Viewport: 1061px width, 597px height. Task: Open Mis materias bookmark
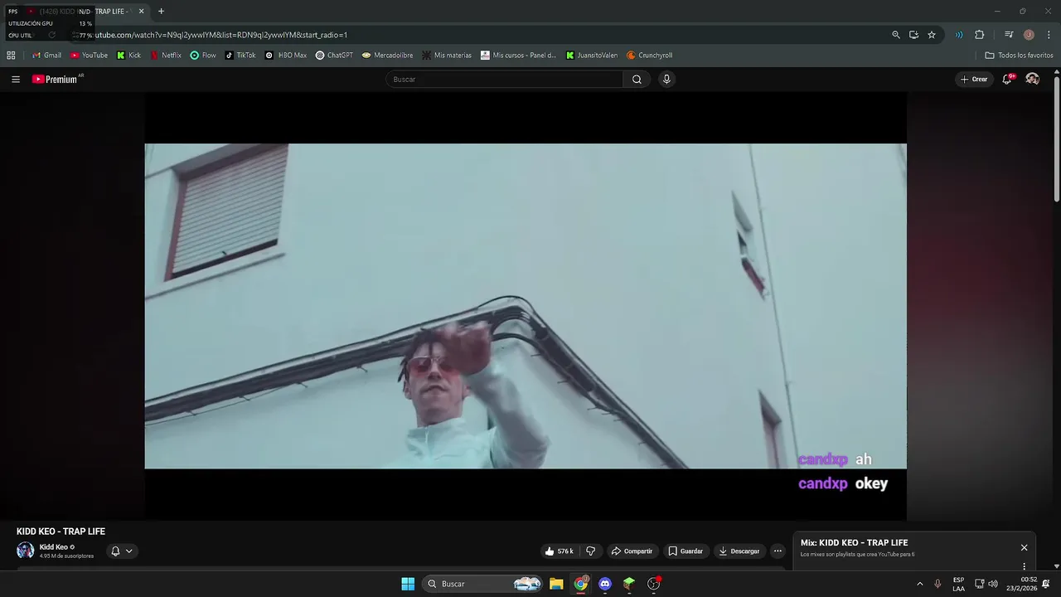447,56
